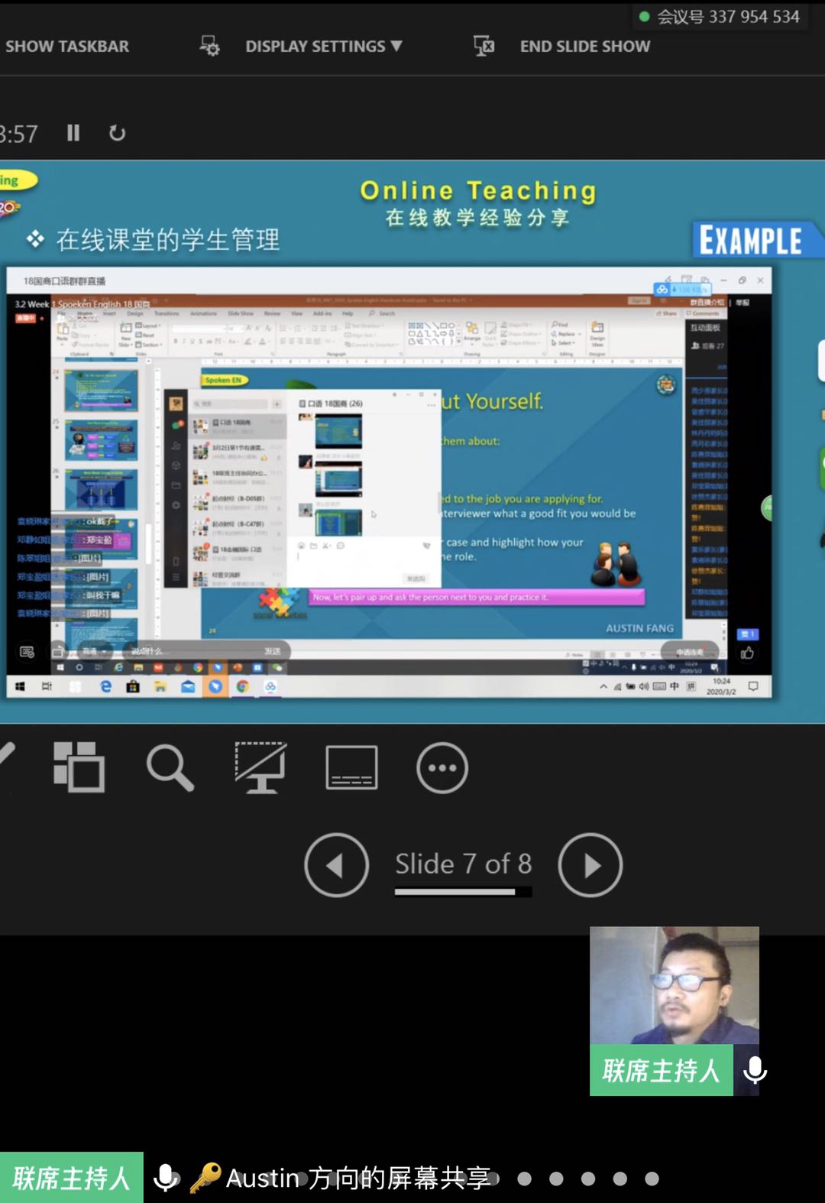Open the co-host's video thumbnail
This screenshot has width=825, height=1203.
[x=674, y=985]
